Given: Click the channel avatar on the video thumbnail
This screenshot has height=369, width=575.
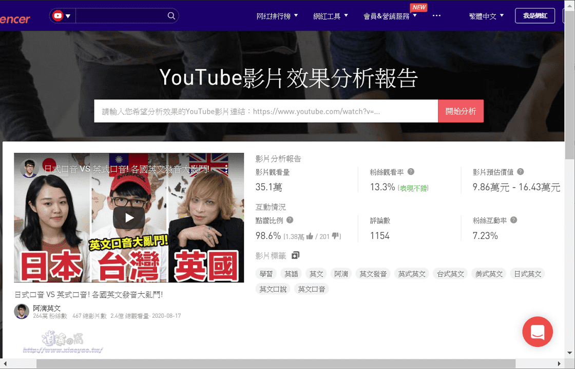Looking at the screenshot, I should [x=29, y=169].
